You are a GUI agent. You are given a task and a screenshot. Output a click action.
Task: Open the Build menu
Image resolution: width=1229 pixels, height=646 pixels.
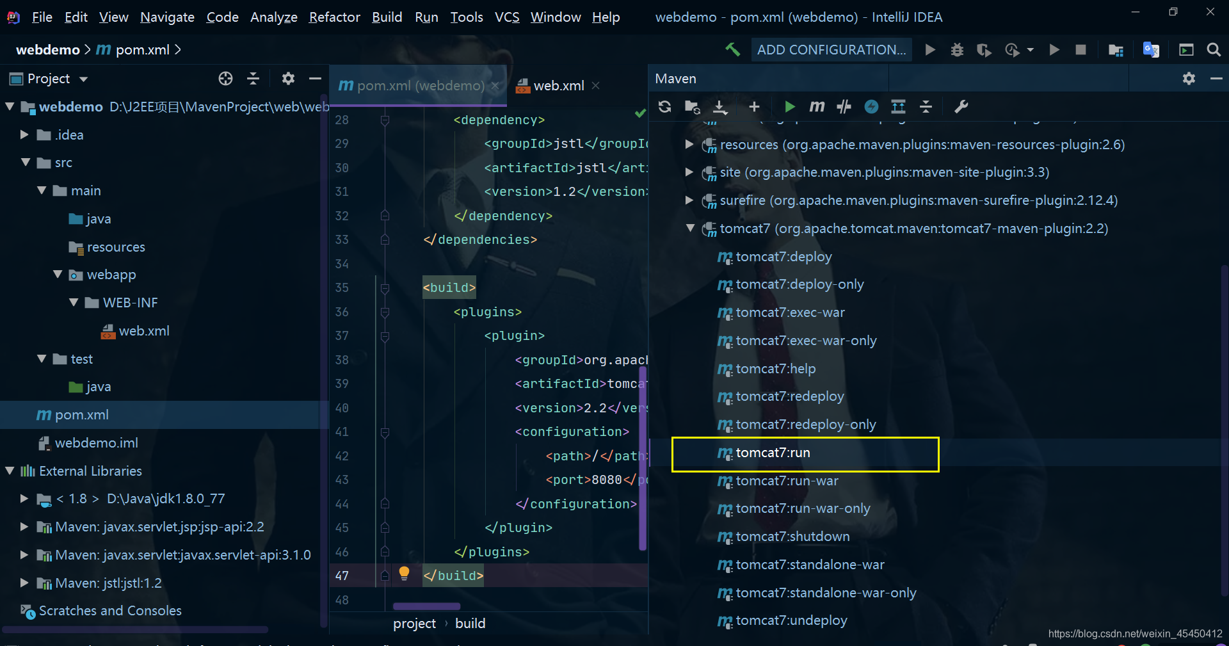pyautogui.click(x=387, y=17)
